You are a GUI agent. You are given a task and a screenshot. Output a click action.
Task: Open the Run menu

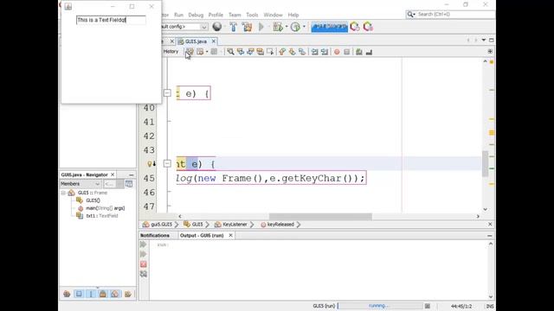click(178, 15)
